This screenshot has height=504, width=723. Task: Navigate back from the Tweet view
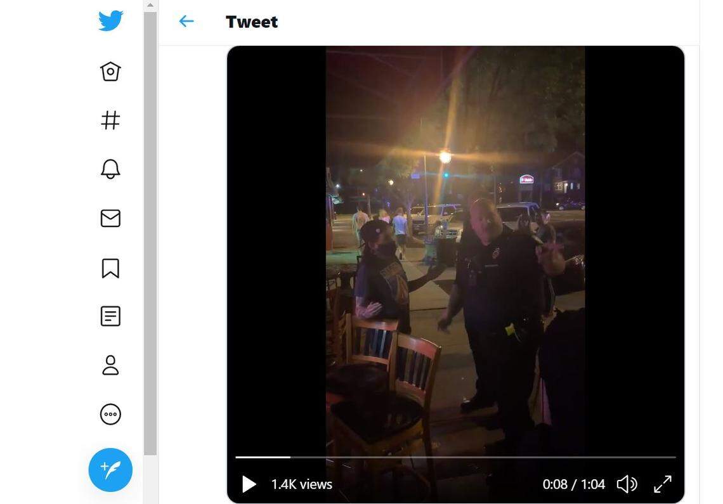(x=186, y=21)
